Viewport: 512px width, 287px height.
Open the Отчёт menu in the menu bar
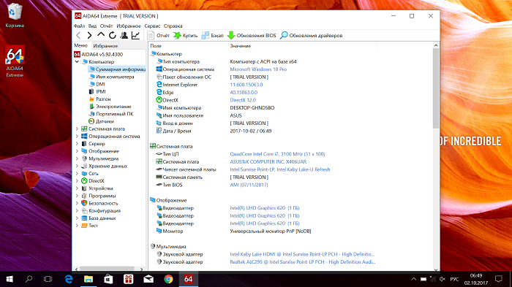[x=107, y=26]
